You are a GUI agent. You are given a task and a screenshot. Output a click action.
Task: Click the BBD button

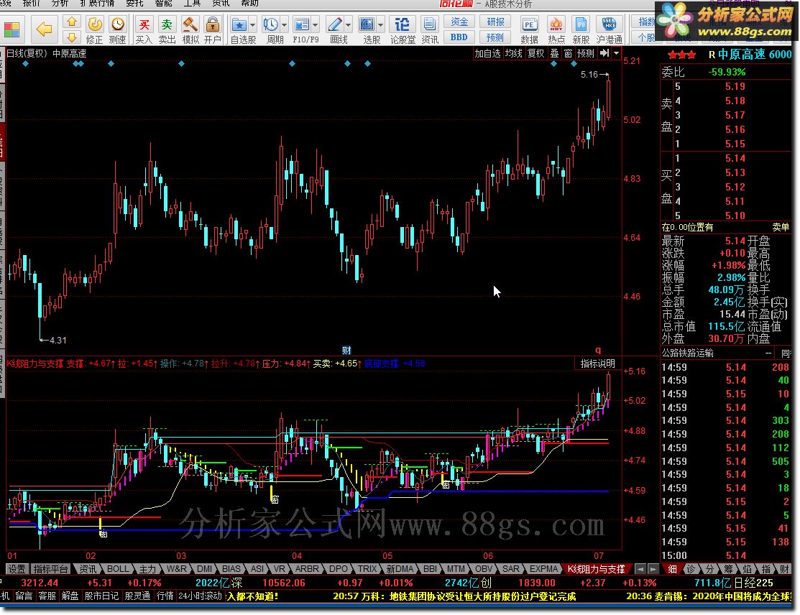(x=459, y=37)
